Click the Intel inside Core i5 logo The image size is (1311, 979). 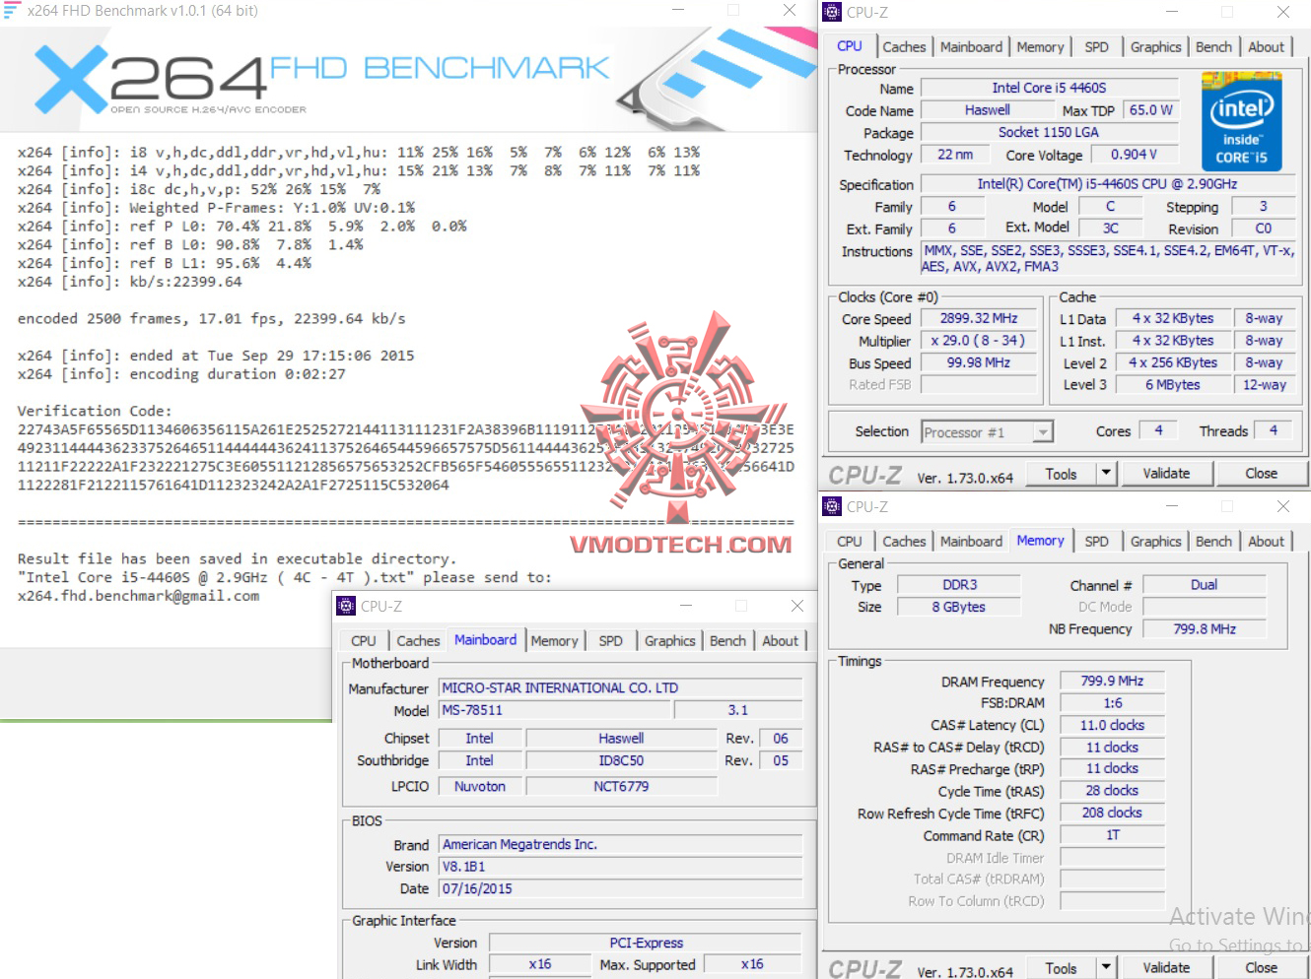[x=1242, y=122]
